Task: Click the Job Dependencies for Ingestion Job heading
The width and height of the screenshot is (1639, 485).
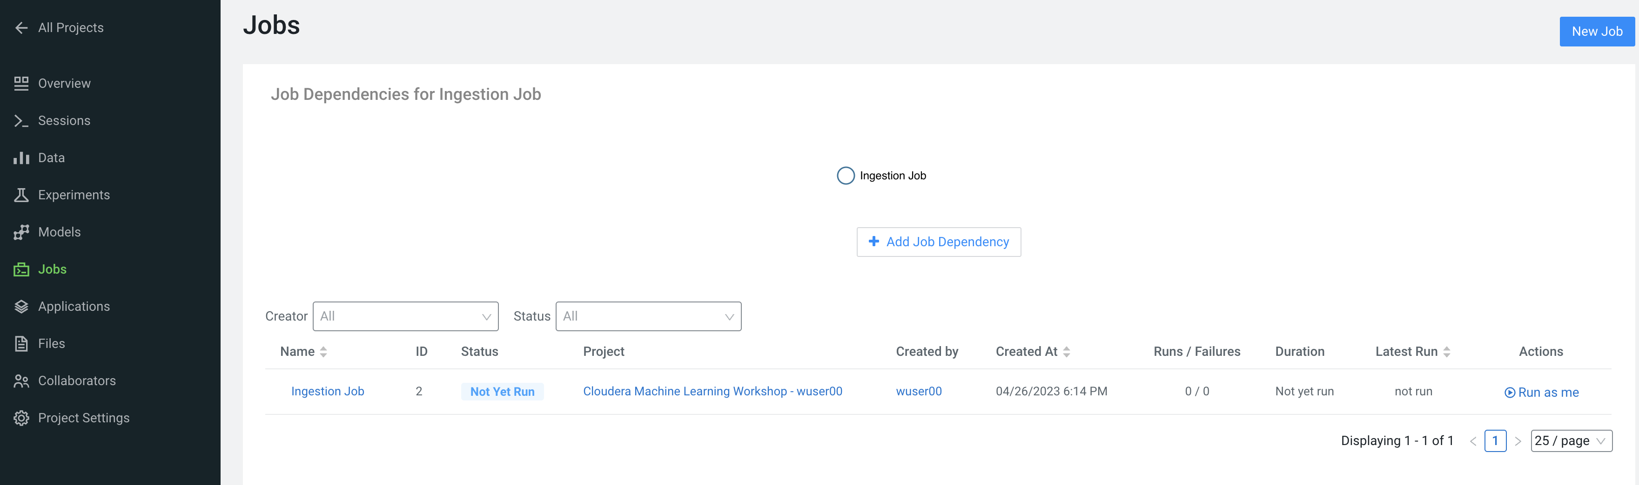Action: (x=406, y=95)
